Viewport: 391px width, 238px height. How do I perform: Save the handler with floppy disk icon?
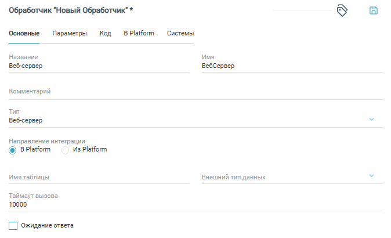(374, 10)
